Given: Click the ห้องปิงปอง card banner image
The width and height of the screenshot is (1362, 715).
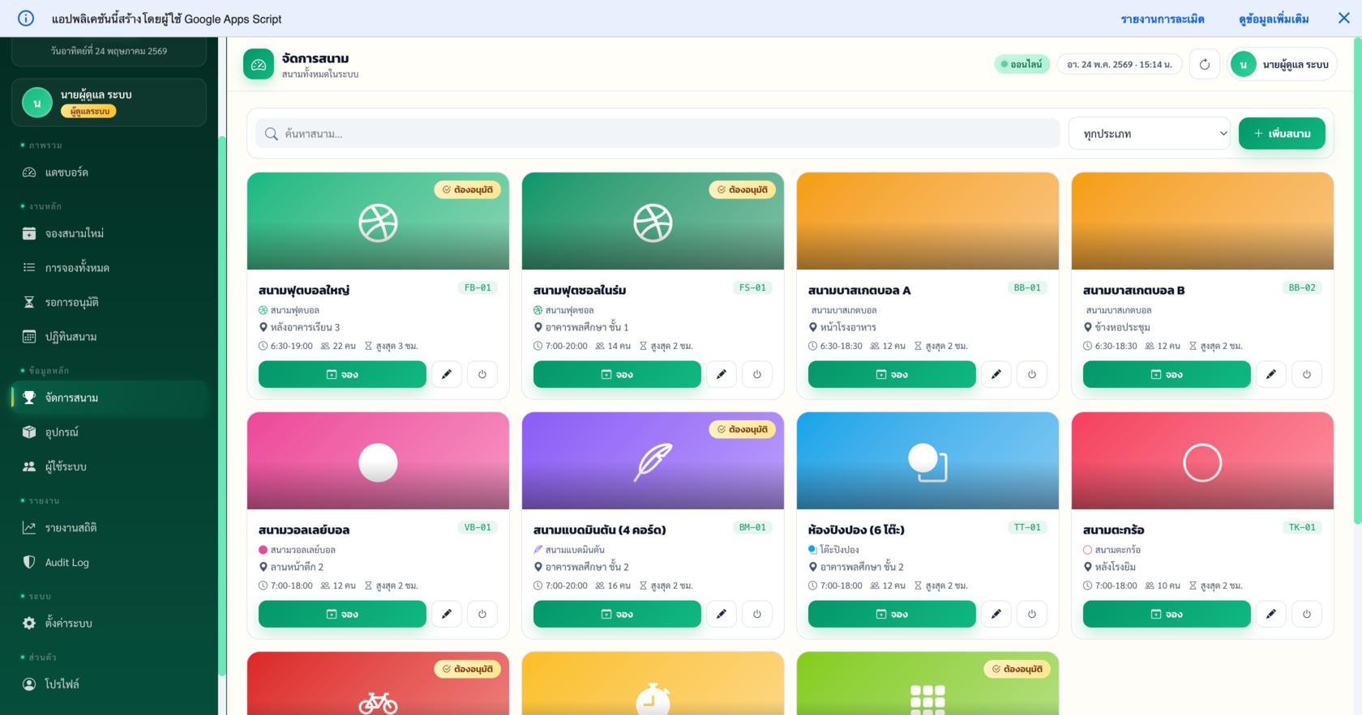Looking at the screenshot, I should pos(927,461).
